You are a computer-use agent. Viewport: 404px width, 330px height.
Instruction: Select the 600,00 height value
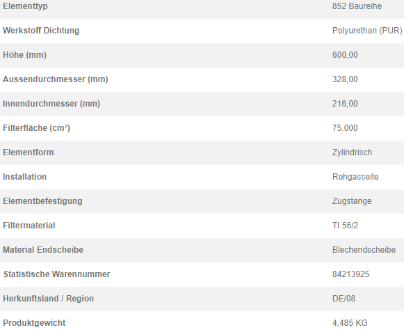(345, 55)
